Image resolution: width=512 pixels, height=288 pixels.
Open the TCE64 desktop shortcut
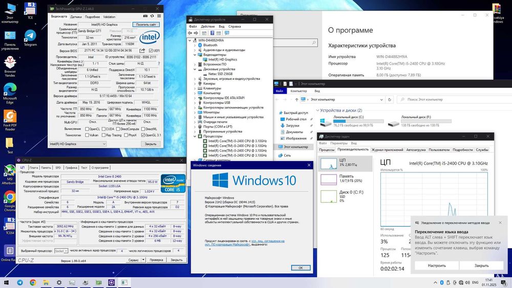click(x=10, y=226)
